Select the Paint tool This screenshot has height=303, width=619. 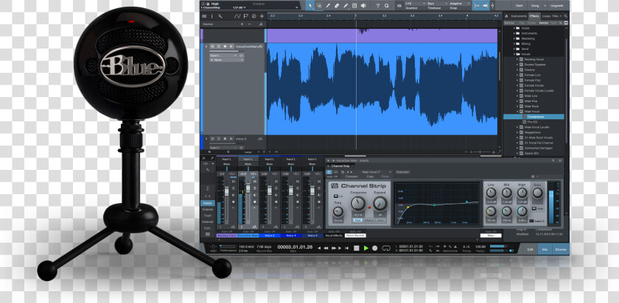point(346,5)
